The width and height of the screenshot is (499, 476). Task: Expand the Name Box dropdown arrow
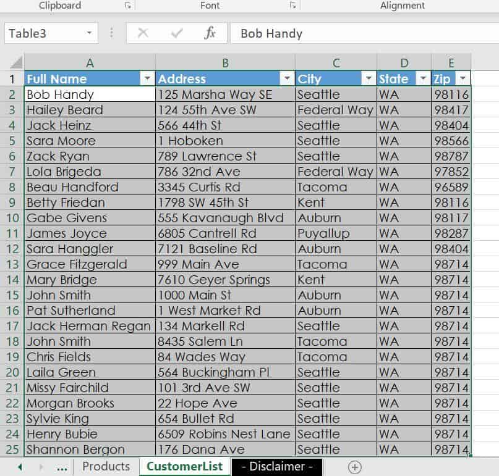pyautogui.click(x=90, y=33)
